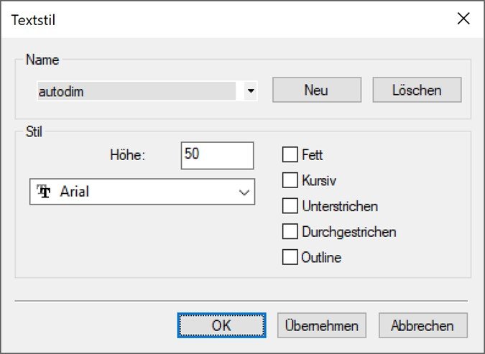Click the autodim name field
This screenshot has height=354, width=485.
coord(135,91)
